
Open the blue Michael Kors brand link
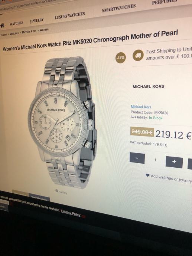click(141, 107)
